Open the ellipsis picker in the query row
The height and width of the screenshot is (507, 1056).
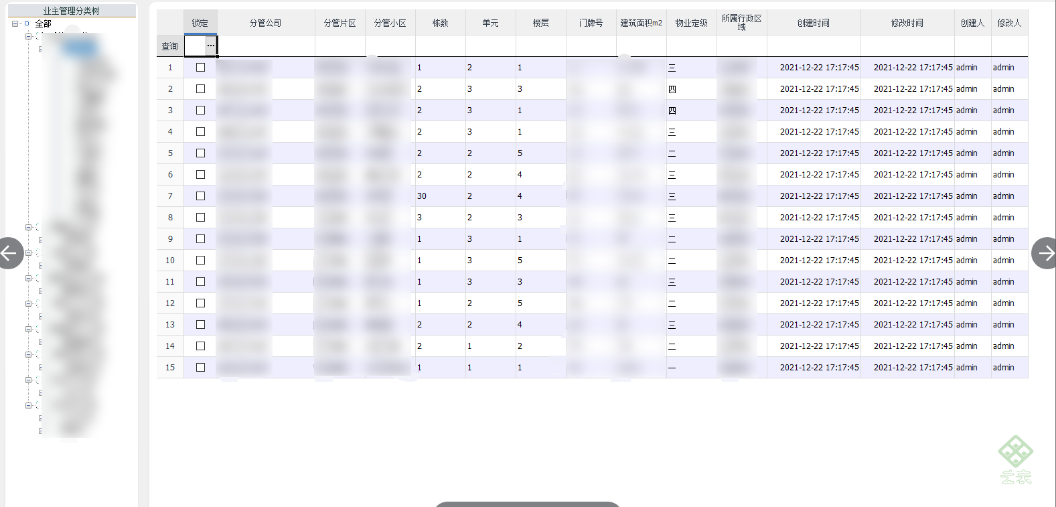click(211, 46)
